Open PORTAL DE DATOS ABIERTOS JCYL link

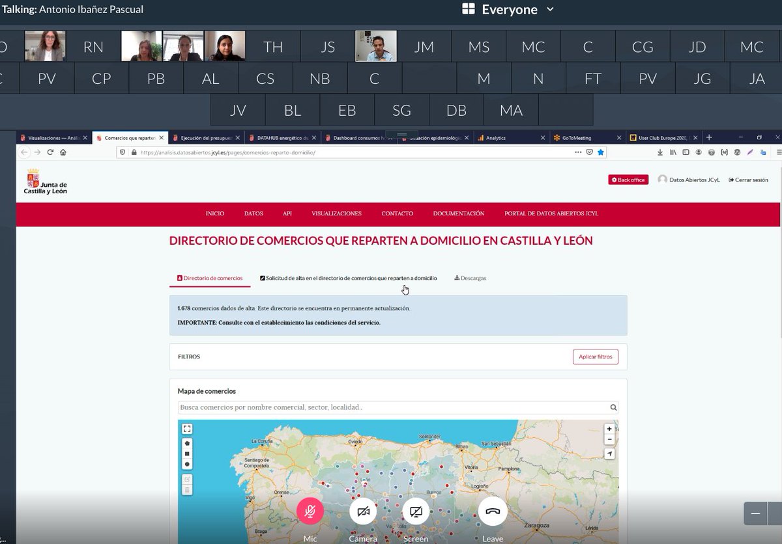(x=551, y=213)
